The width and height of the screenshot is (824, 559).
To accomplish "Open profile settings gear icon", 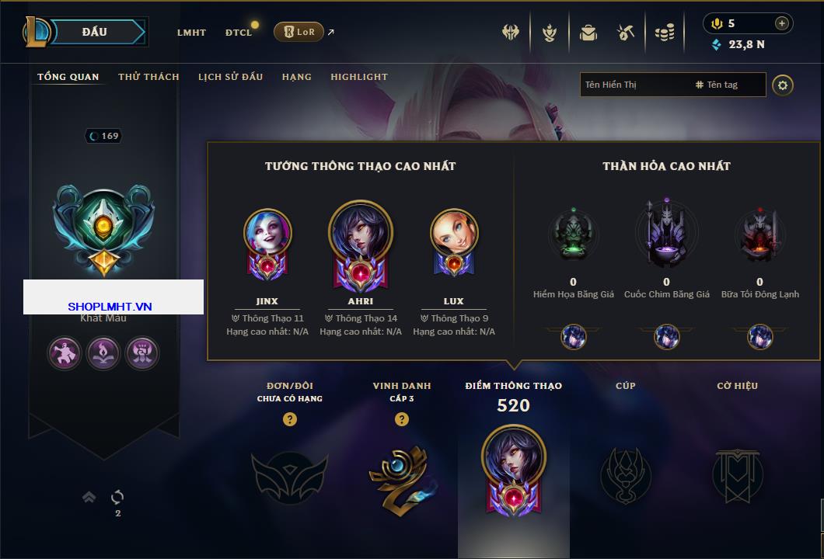I will 783,85.
